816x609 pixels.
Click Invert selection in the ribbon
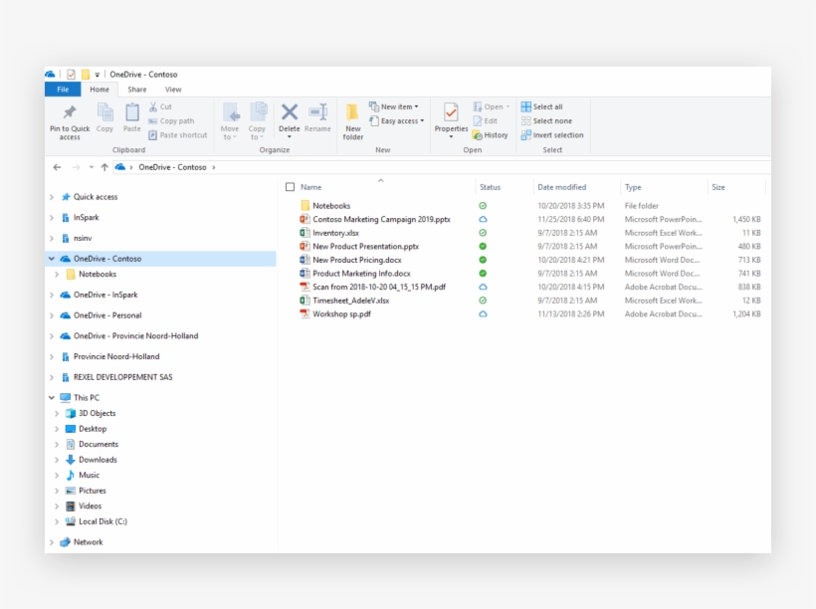point(552,134)
